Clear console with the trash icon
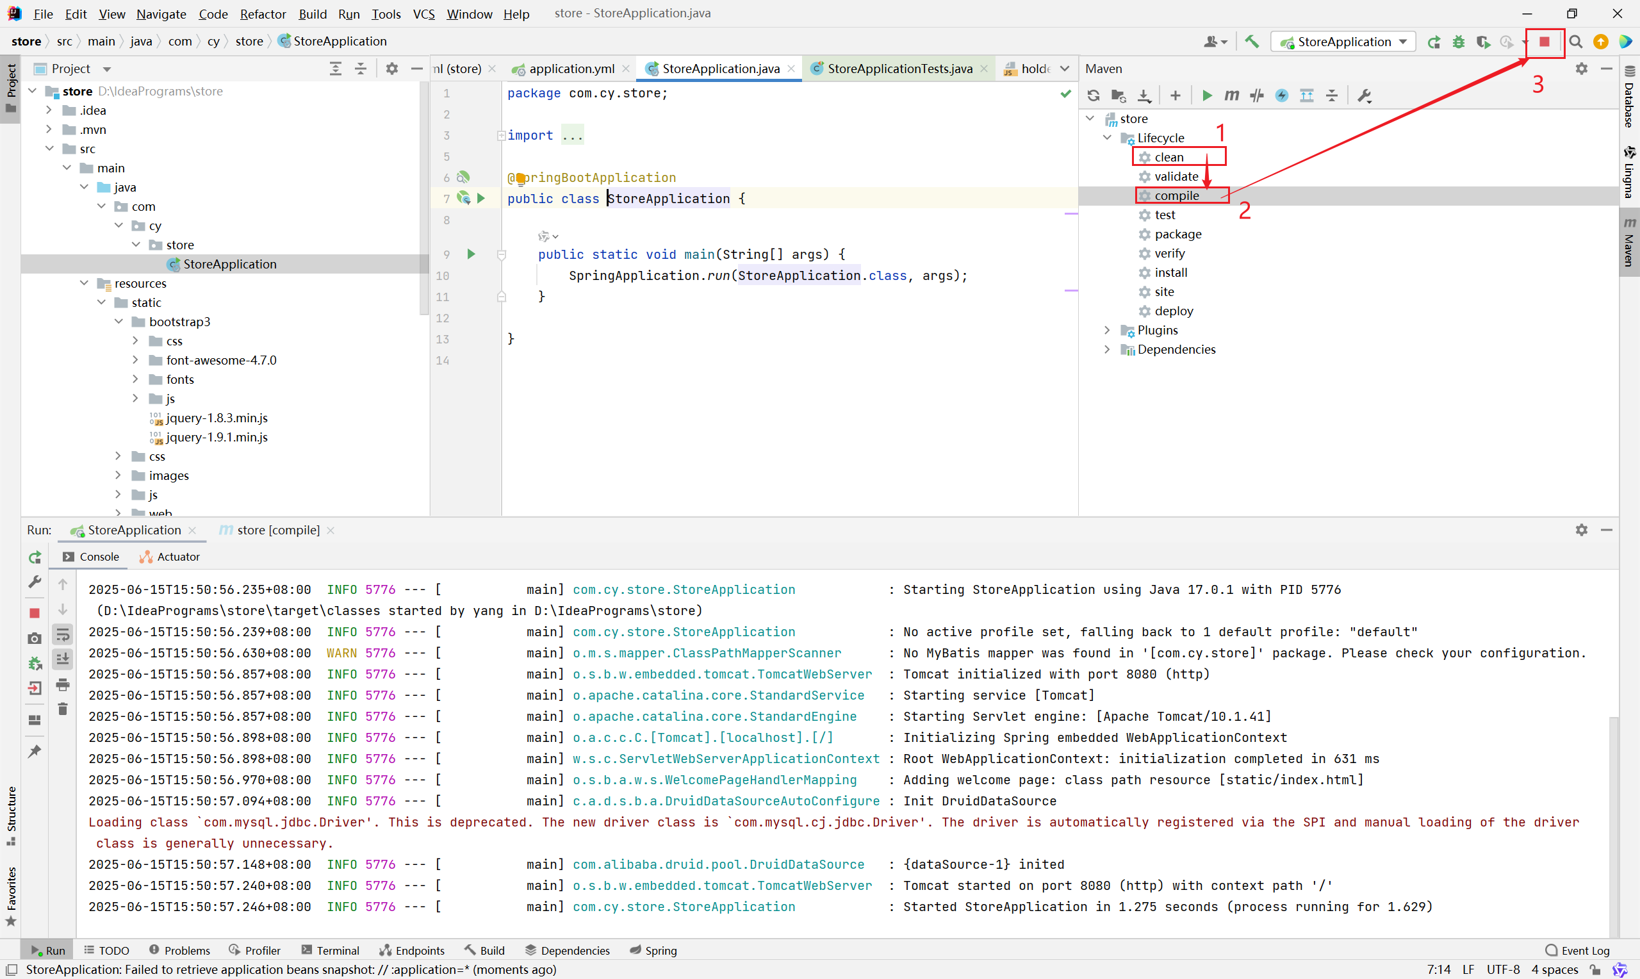1640x979 pixels. click(63, 709)
